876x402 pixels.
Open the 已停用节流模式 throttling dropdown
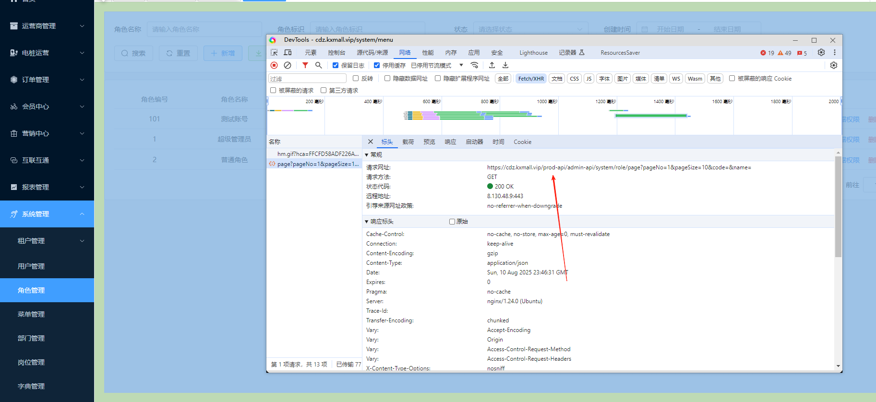(x=437, y=65)
